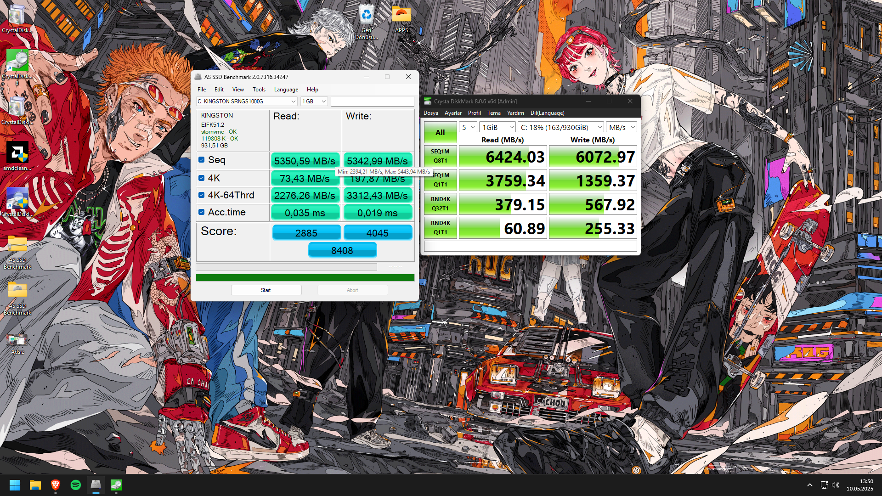Image resolution: width=882 pixels, height=496 pixels.
Task: Open the third CrystalDisk desktop icon
Action: [17, 111]
